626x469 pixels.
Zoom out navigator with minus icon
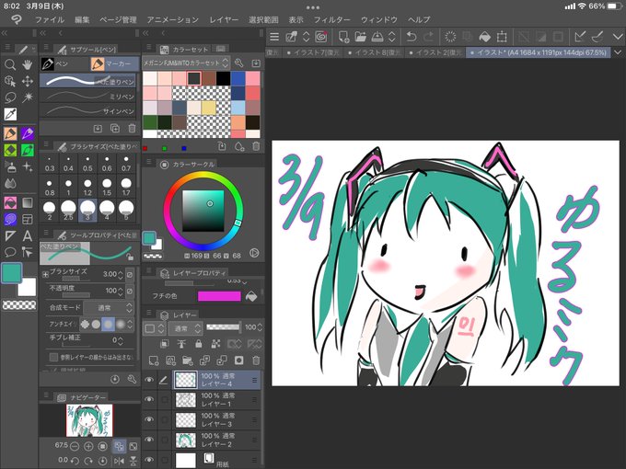coord(75,445)
